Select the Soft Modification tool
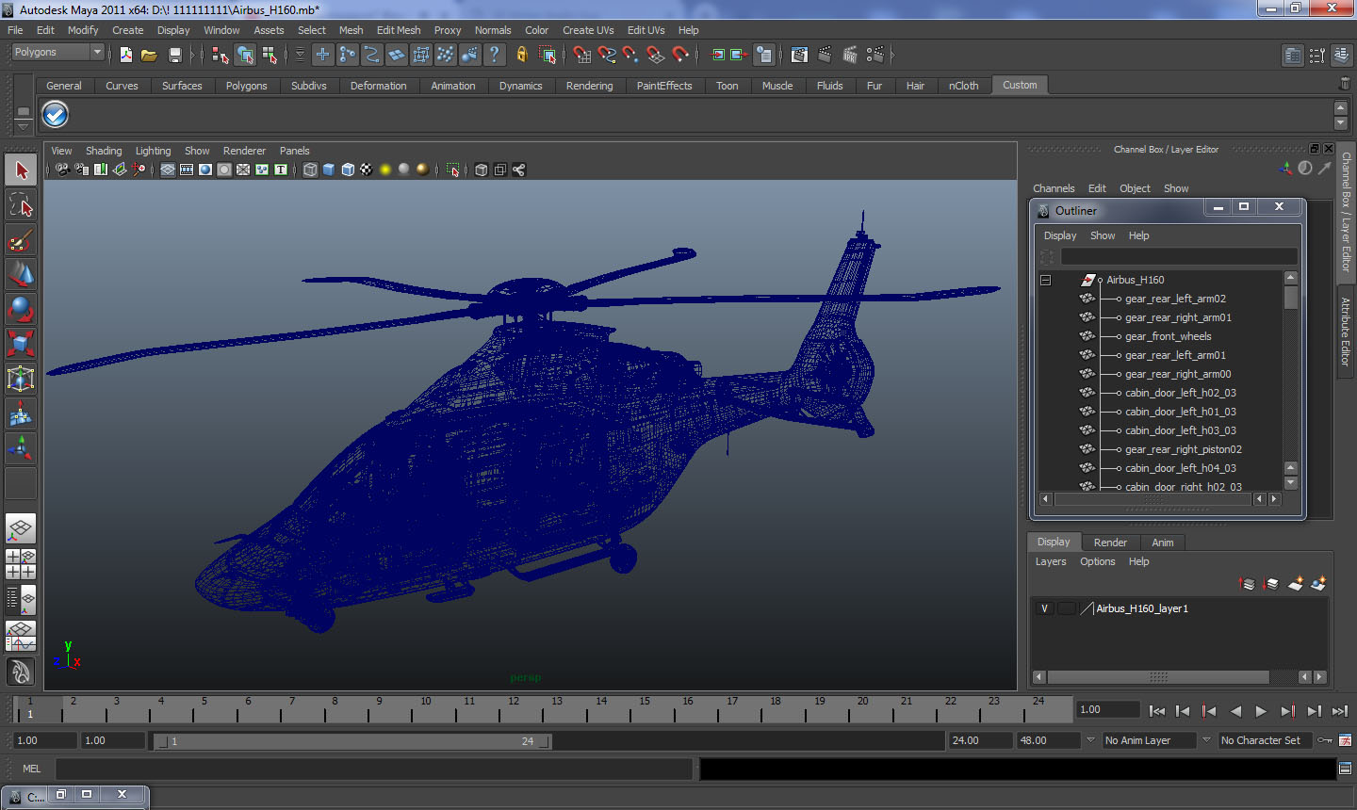This screenshot has height=810, width=1357. tap(21, 413)
